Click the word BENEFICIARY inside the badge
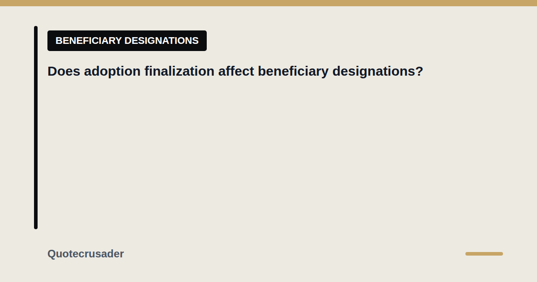 point(89,41)
